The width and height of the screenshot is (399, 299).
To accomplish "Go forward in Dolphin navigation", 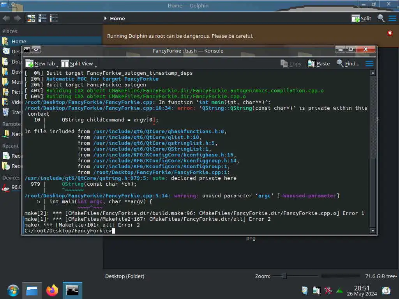I will point(17,18).
